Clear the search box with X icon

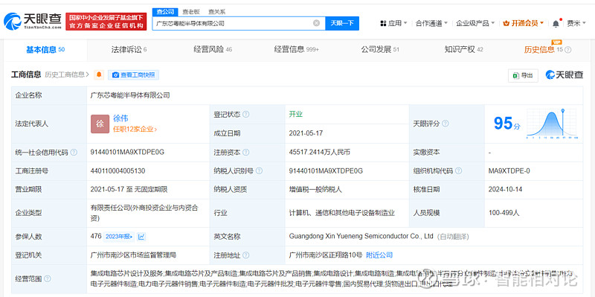pyautogui.click(x=317, y=23)
